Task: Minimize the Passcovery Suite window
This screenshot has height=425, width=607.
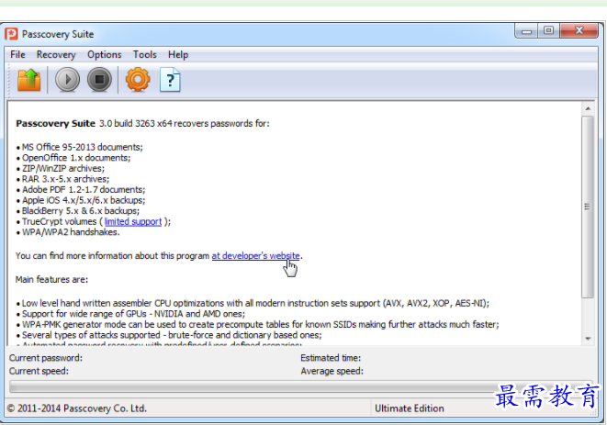Action: tap(526, 31)
